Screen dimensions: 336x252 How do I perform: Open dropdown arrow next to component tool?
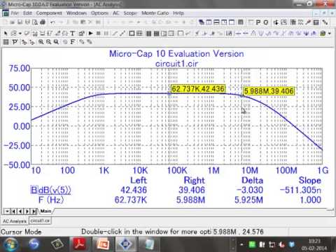pyautogui.click(x=20, y=34)
